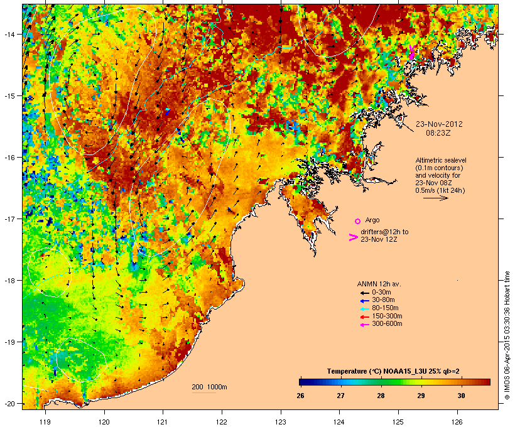Click the longitude label 126
The image size is (515, 427).
(457, 422)
